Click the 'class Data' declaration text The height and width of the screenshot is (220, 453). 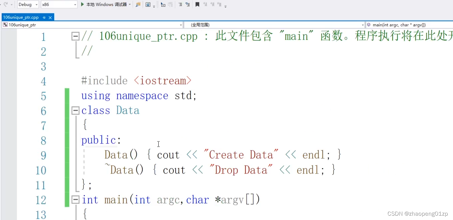(110, 110)
